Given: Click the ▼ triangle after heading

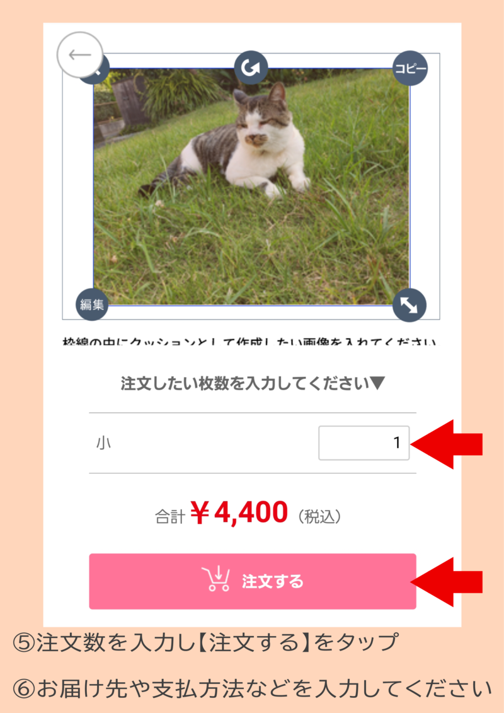Looking at the screenshot, I should pyautogui.click(x=377, y=383).
